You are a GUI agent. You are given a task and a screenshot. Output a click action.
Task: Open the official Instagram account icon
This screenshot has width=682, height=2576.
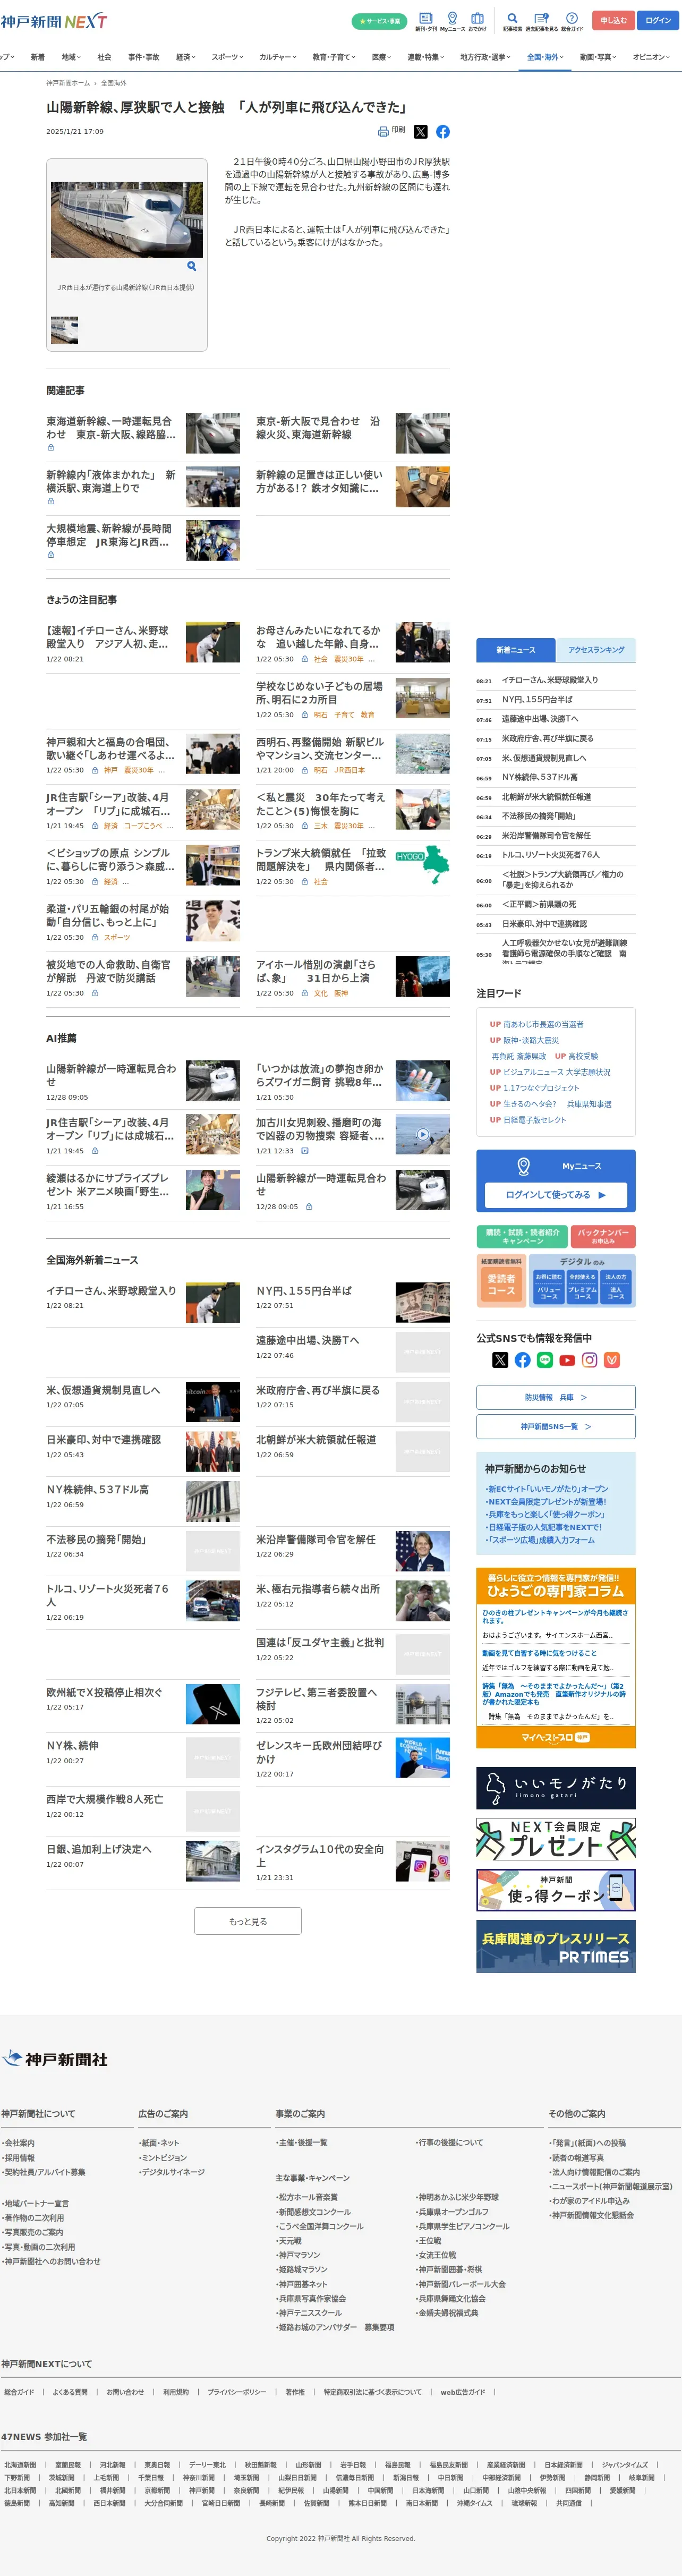[589, 1359]
